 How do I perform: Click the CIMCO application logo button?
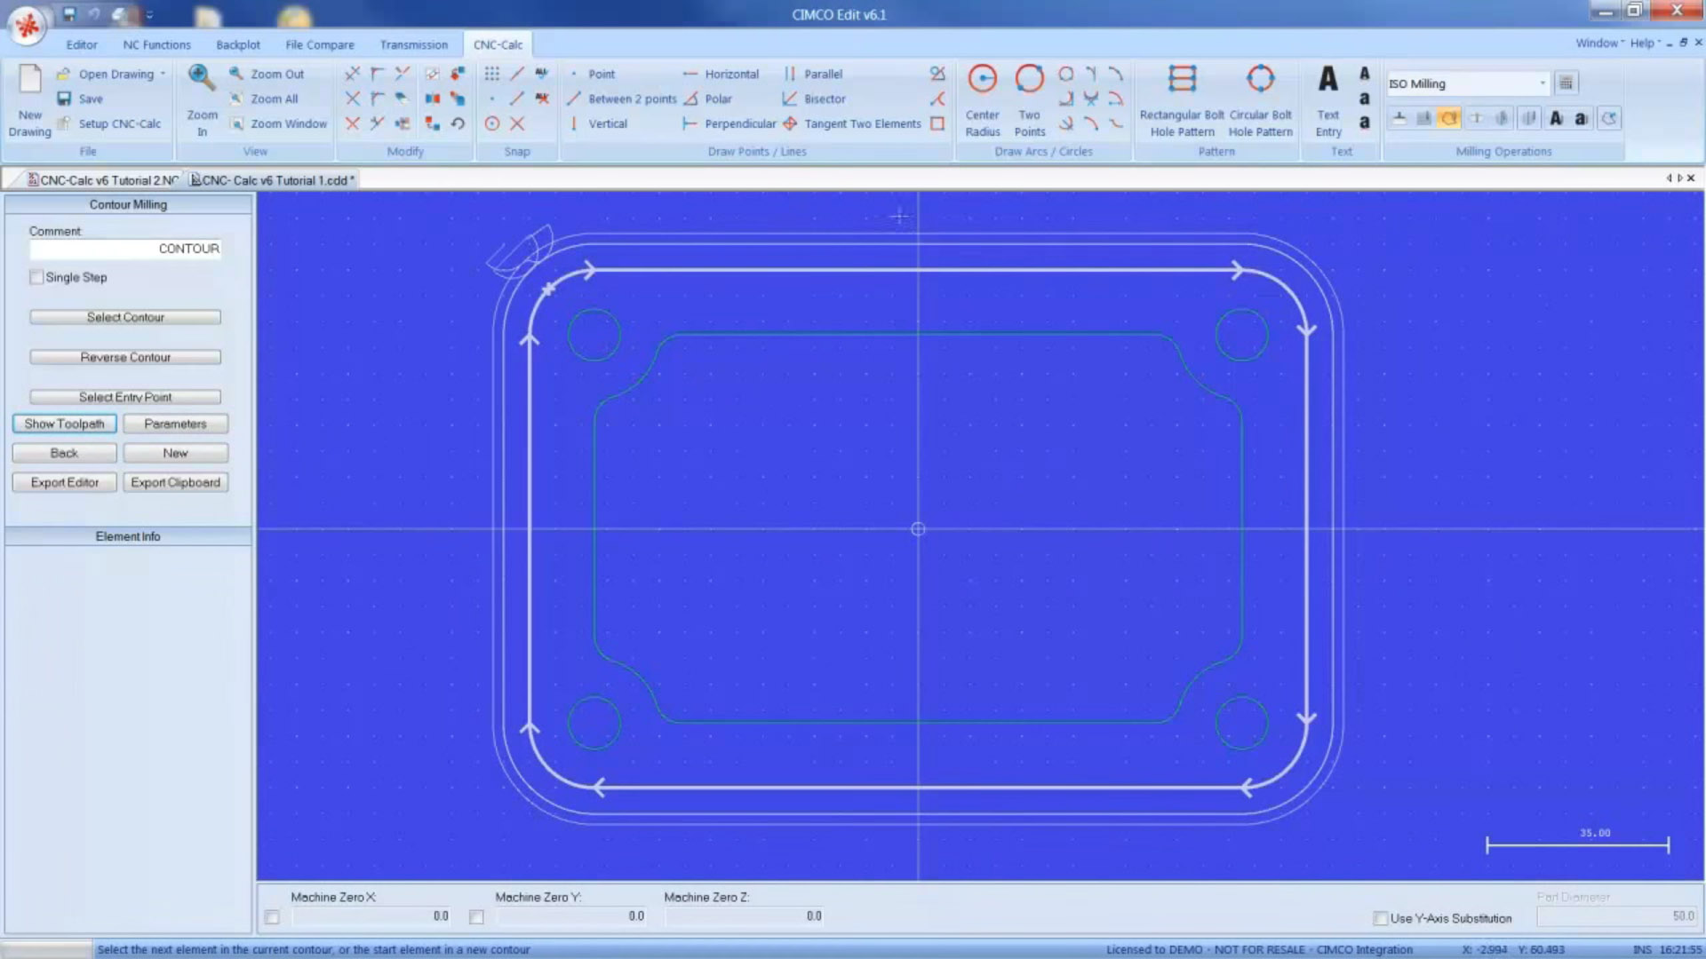coord(27,26)
